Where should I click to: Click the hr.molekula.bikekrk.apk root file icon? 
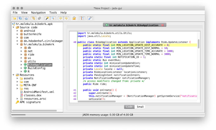13,24
